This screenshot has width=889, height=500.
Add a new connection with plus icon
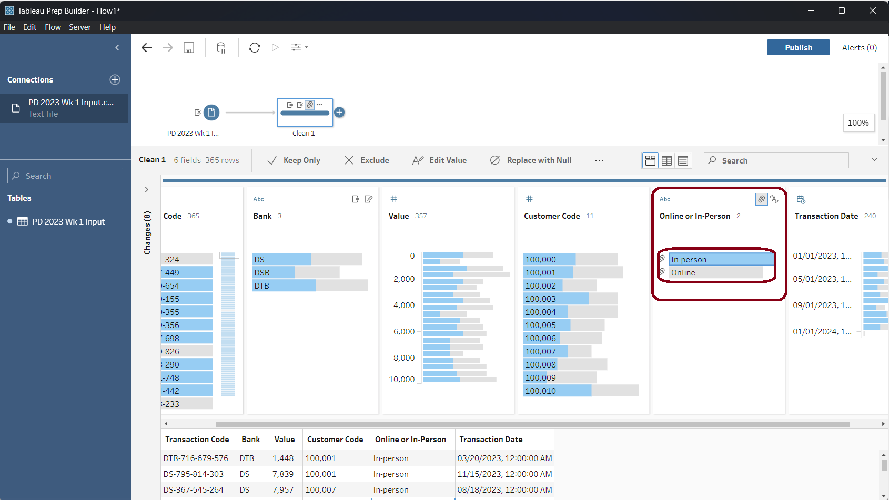tap(115, 80)
